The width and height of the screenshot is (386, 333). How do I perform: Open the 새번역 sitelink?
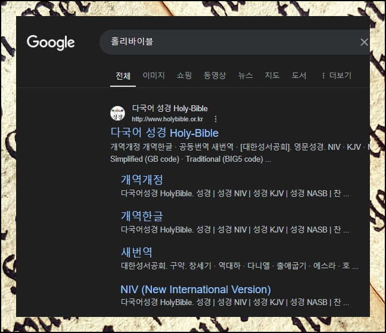[136, 252]
